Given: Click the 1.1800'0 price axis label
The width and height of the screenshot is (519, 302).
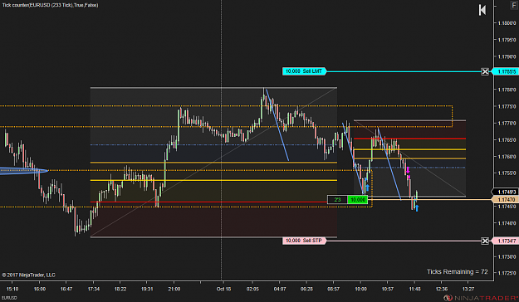Looking at the screenshot, I should click(507, 23).
